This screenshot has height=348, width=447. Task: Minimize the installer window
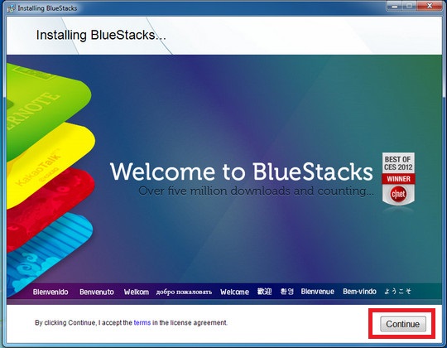tap(395, 6)
